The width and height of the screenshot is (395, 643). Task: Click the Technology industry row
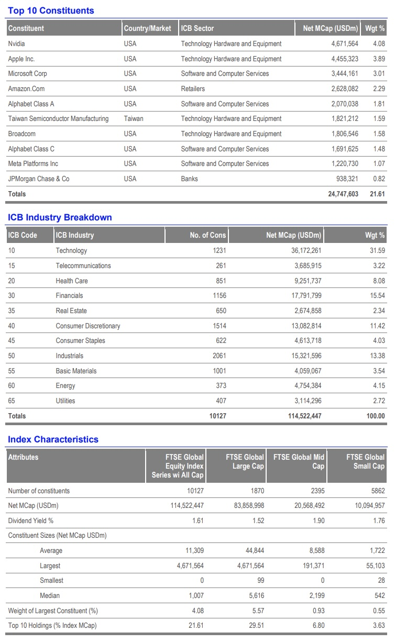click(196, 251)
